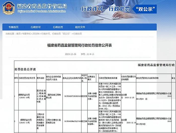Viewport: 176px width, 133px height.
Task: Click the 首页 breadcrumb link
Action: point(18,34)
